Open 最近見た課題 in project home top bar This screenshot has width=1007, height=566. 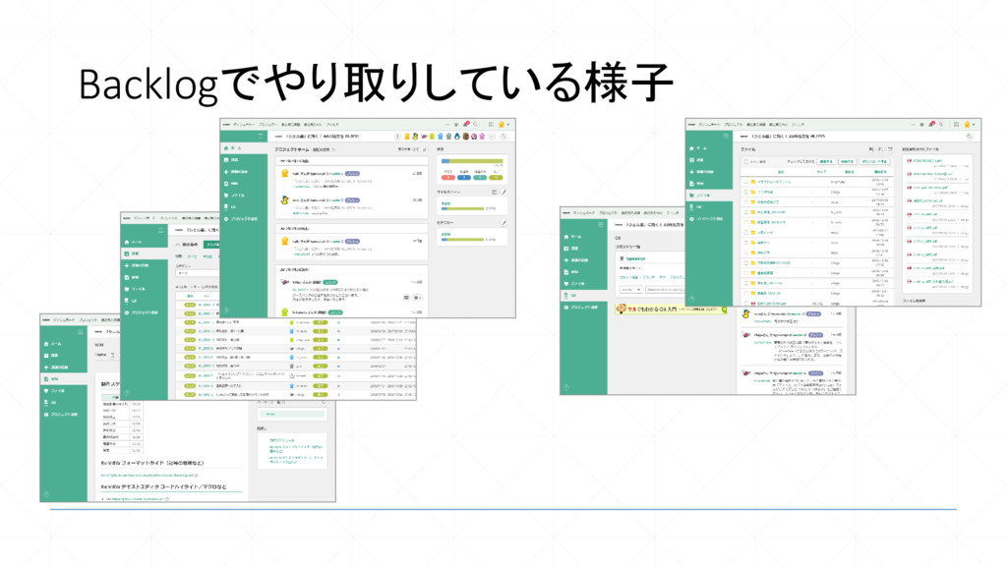(x=290, y=125)
